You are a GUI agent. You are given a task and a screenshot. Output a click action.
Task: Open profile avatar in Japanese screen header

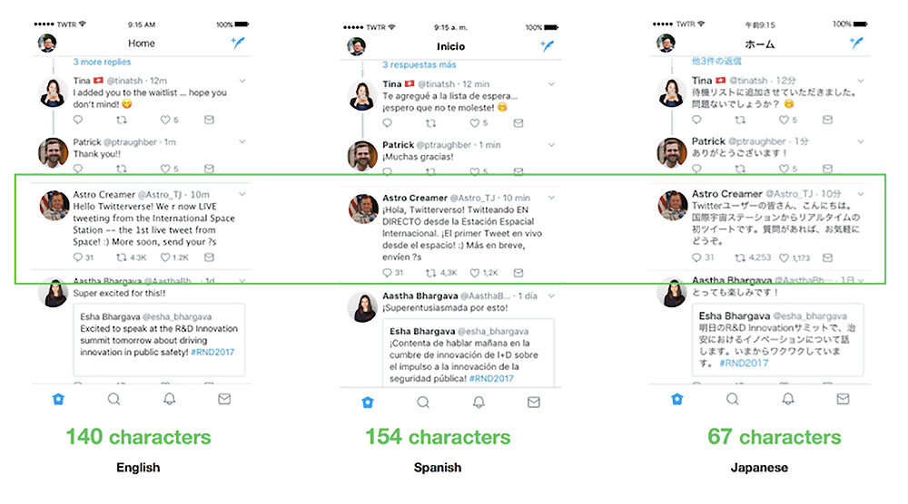pyautogui.click(x=666, y=43)
